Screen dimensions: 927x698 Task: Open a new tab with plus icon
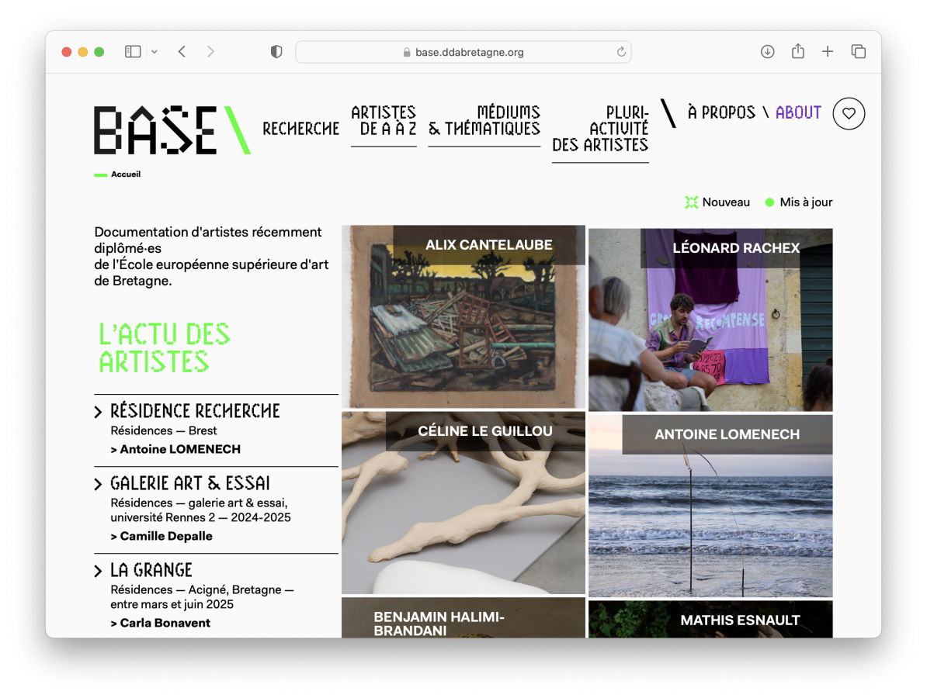[x=828, y=52]
